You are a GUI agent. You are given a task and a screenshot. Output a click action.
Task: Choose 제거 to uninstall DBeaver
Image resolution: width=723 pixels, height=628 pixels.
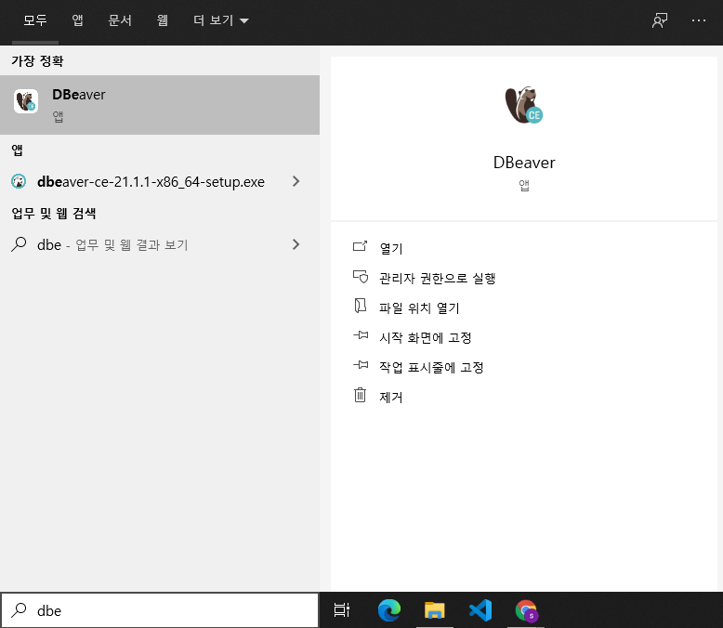391,397
